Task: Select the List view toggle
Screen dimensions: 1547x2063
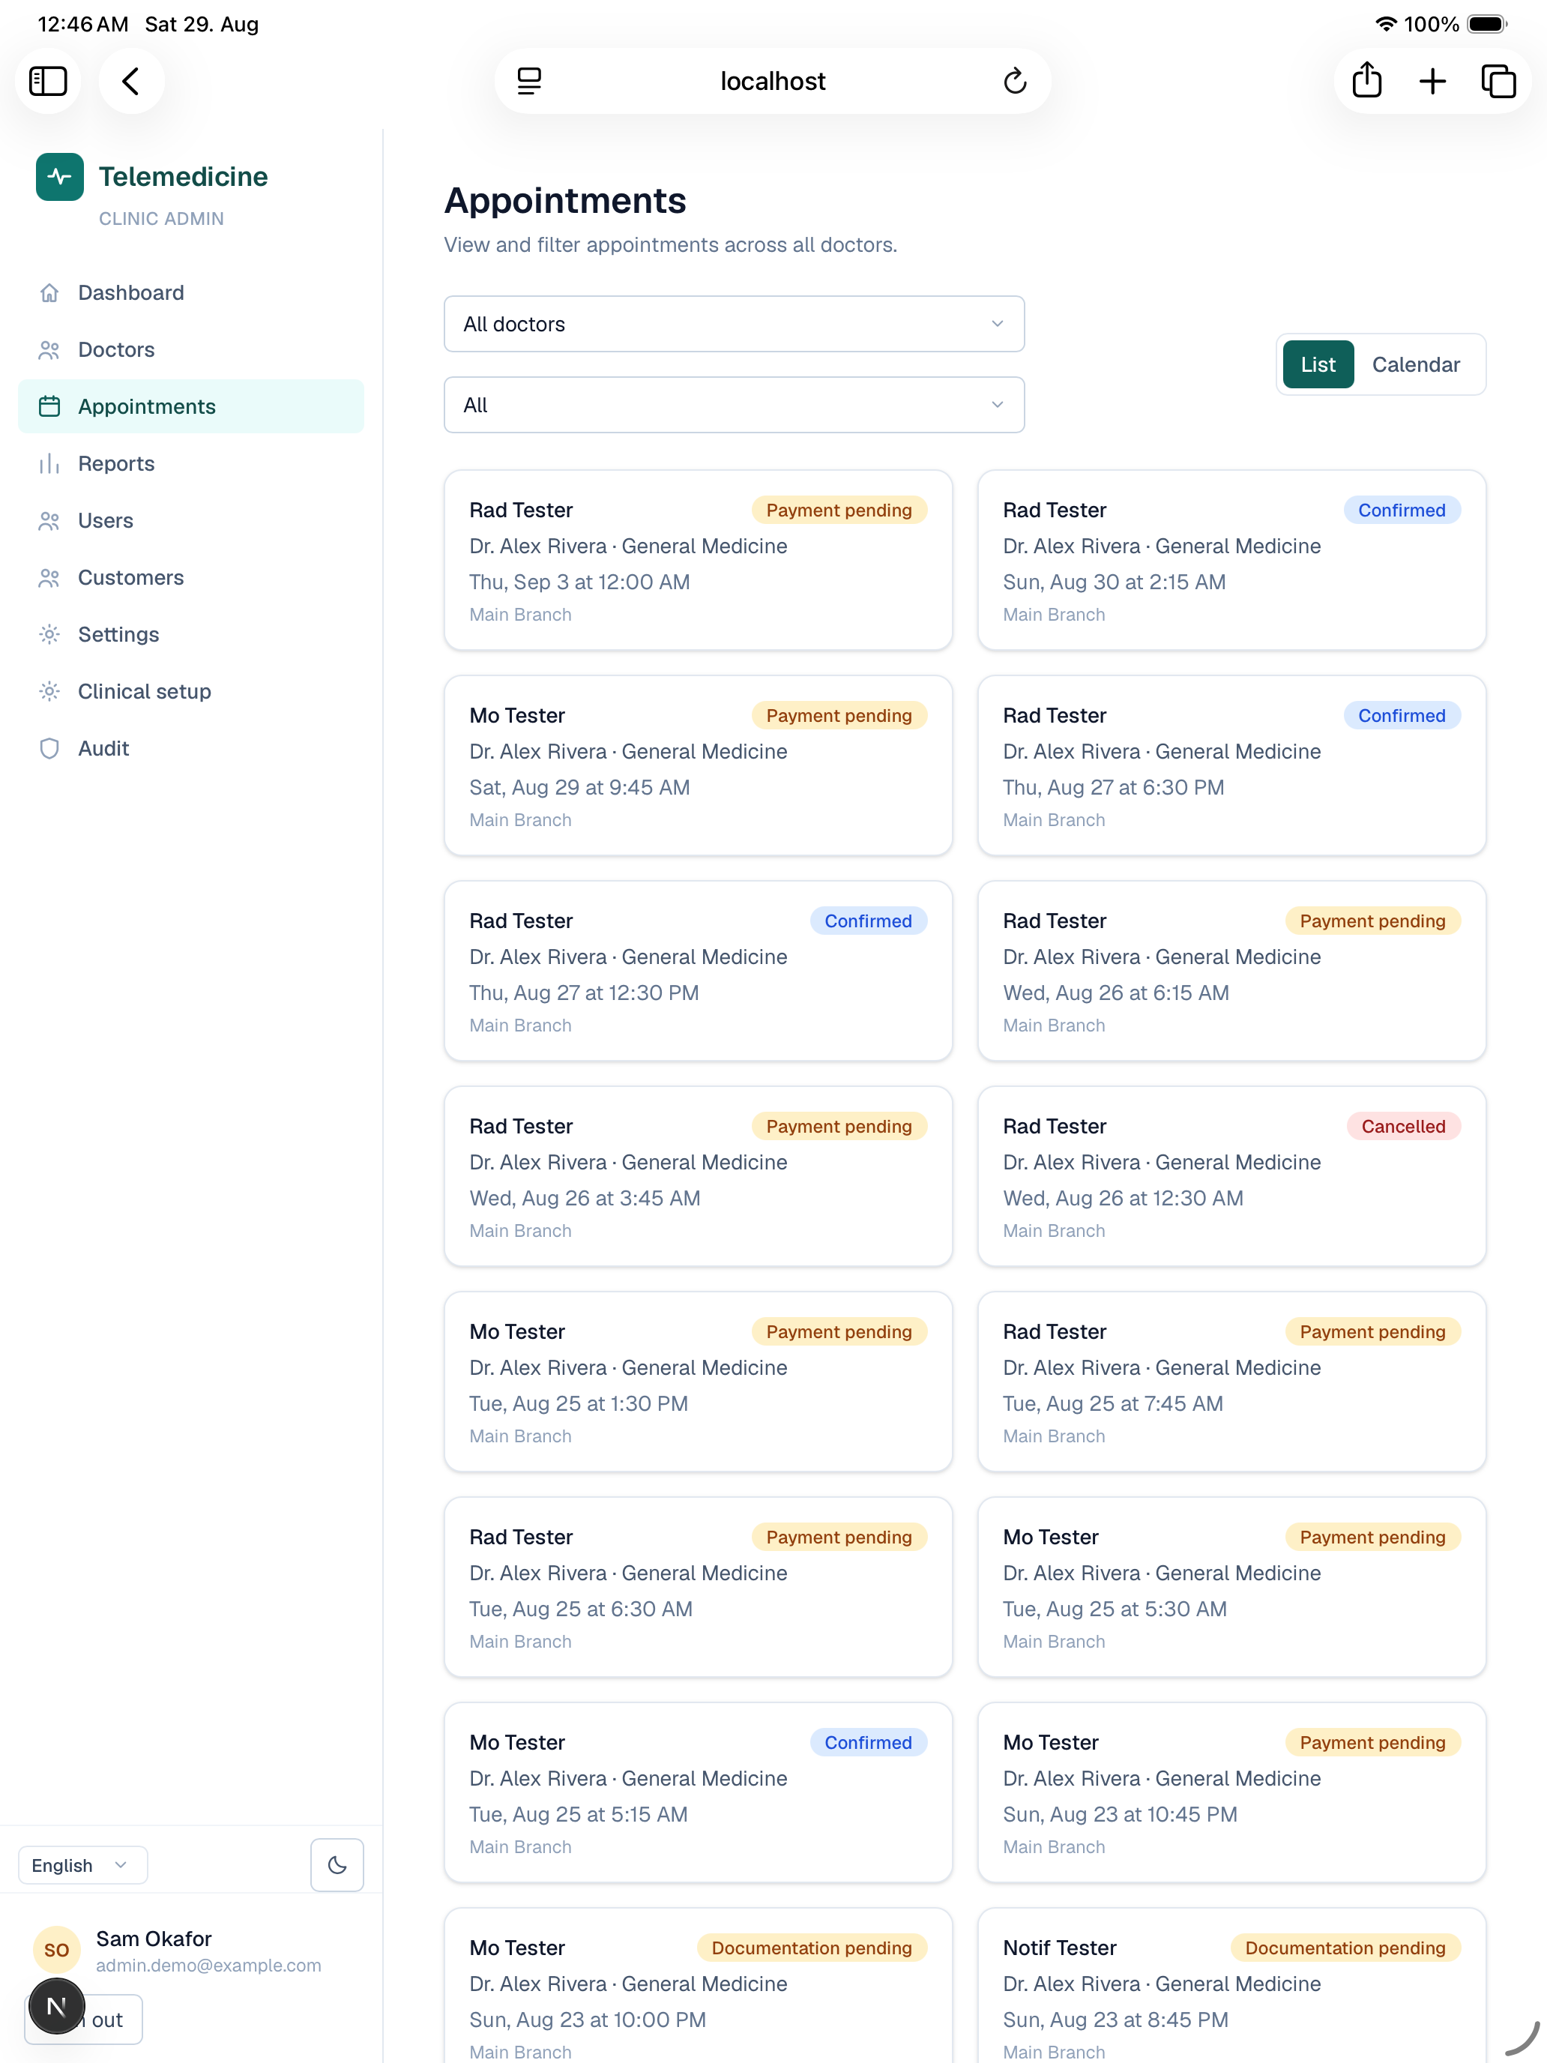Action: (x=1318, y=364)
